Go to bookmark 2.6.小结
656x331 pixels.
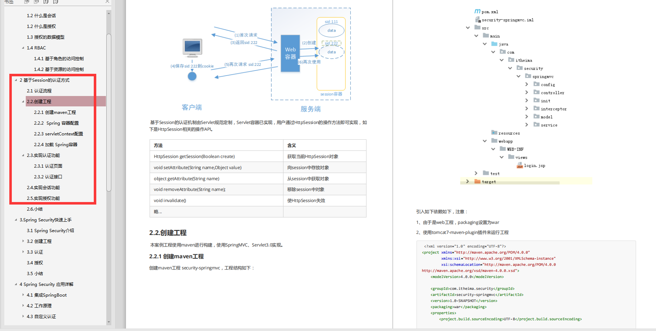[35, 209]
